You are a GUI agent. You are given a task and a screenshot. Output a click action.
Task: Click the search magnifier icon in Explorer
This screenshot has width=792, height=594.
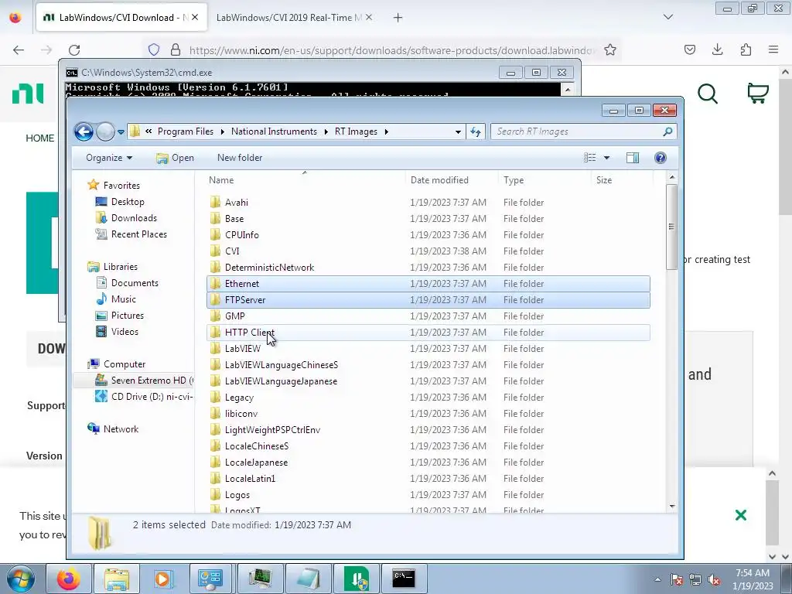tap(667, 131)
